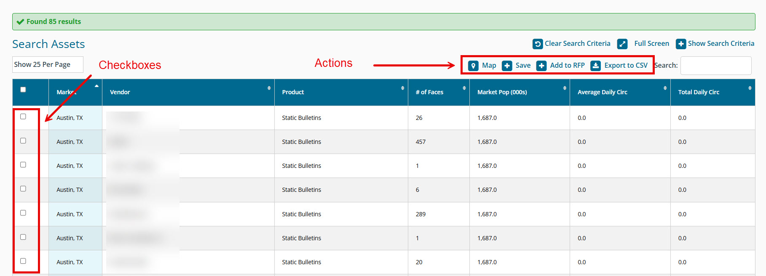766x276 pixels.
Task: Check the row with 26 faces
Action: 23,117
